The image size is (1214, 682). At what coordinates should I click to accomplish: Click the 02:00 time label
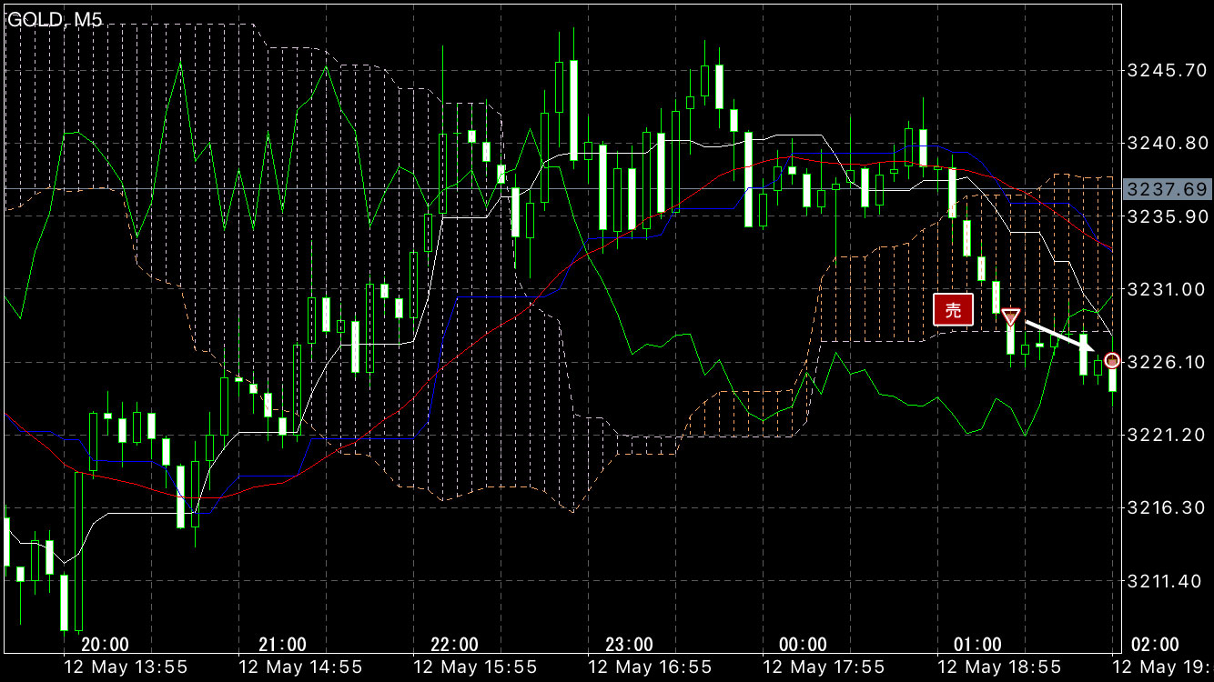(1155, 645)
